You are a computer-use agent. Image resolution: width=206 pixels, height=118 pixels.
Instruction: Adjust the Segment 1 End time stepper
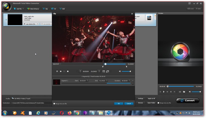[107, 81]
